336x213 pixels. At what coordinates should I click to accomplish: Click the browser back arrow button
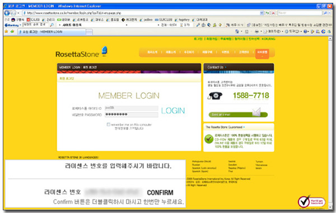[7, 13]
